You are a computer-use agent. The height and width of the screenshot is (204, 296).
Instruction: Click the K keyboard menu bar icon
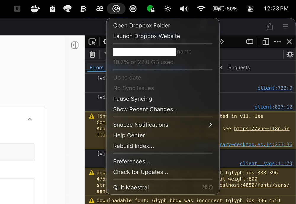17,9
